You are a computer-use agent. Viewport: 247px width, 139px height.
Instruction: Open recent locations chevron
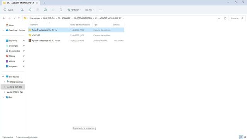(x=14, y=18)
